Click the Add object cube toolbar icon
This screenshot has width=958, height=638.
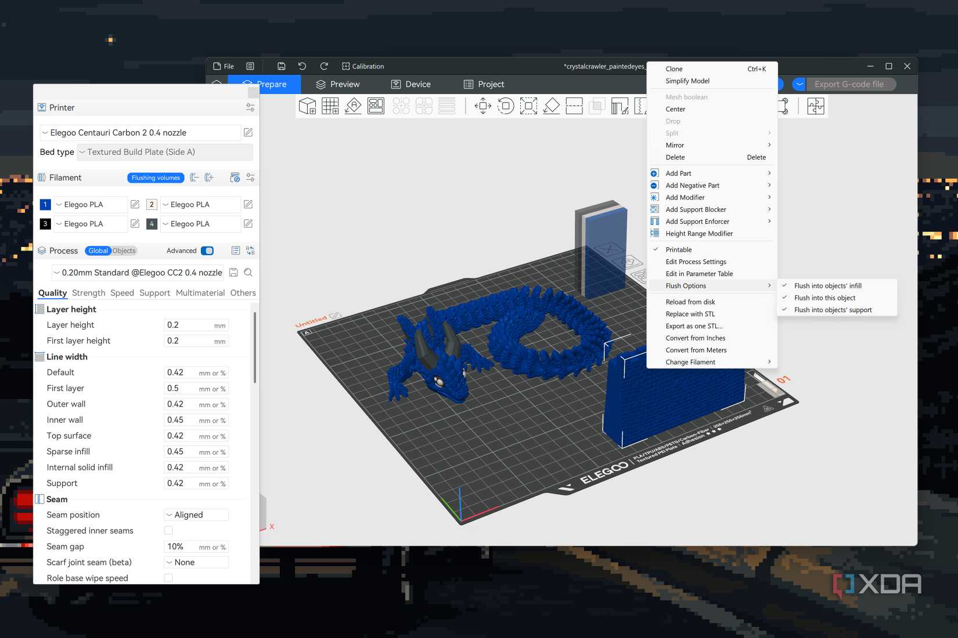tap(307, 106)
